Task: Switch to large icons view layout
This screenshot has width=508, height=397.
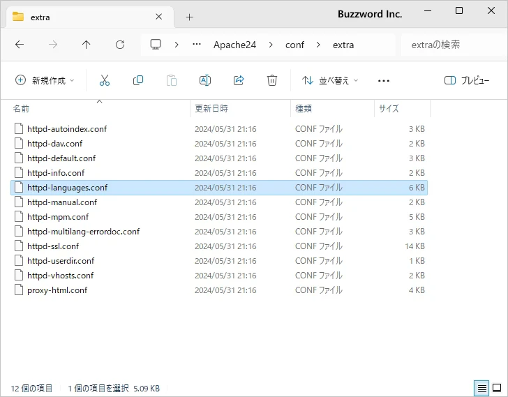Action: [x=497, y=388]
